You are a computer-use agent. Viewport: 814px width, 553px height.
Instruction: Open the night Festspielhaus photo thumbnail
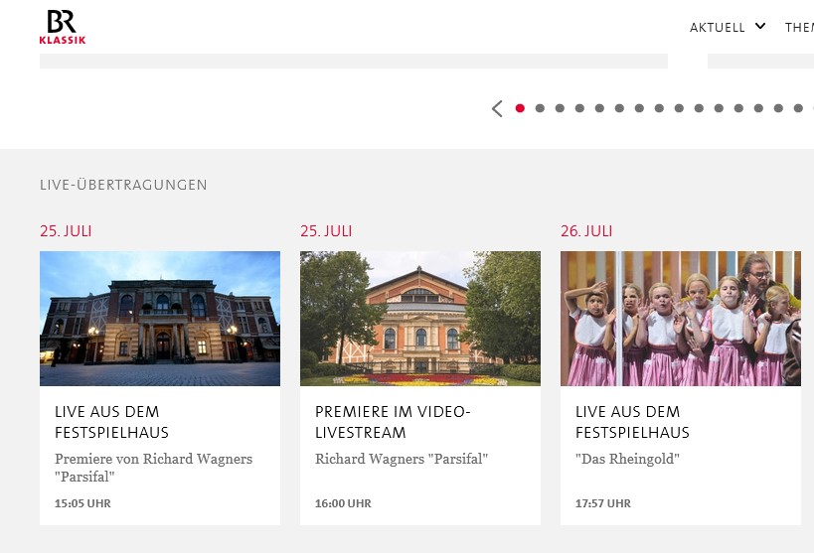pos(160,319)
